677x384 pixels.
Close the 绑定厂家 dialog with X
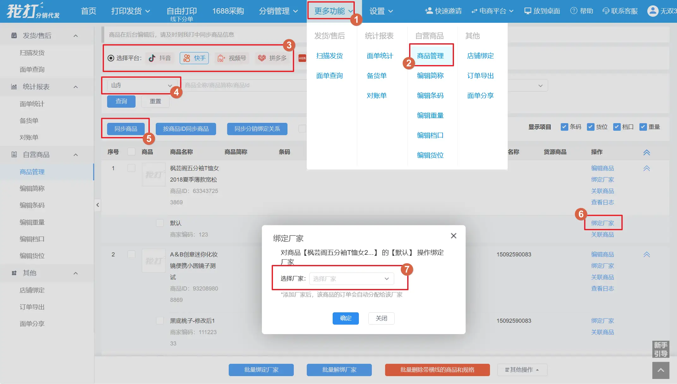tap(453, 236)
